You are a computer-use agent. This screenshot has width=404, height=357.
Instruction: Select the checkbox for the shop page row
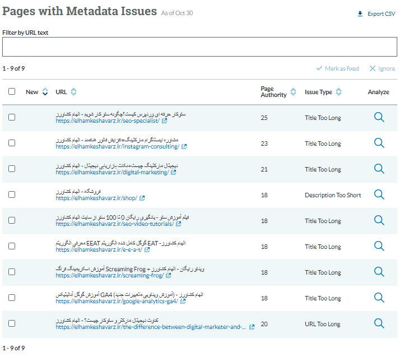pyautogui.click(x=12, y=195)
